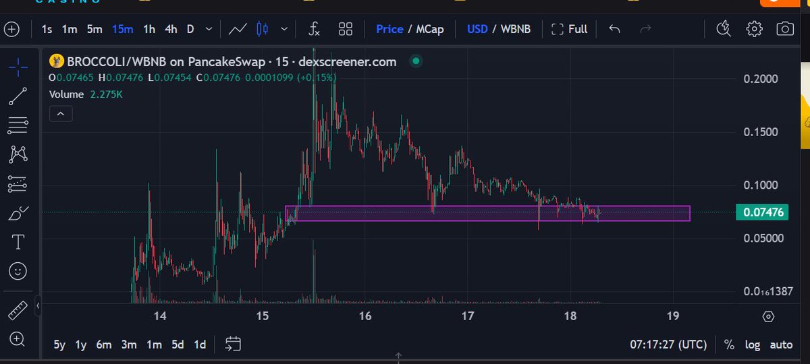The width and height of the screenshot is (810, 364).
Task: Switch quote currency to WBNB
Action: pos(515,30)
